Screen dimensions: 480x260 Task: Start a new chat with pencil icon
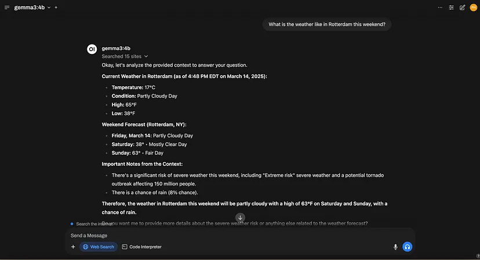[x=462, y=8]
